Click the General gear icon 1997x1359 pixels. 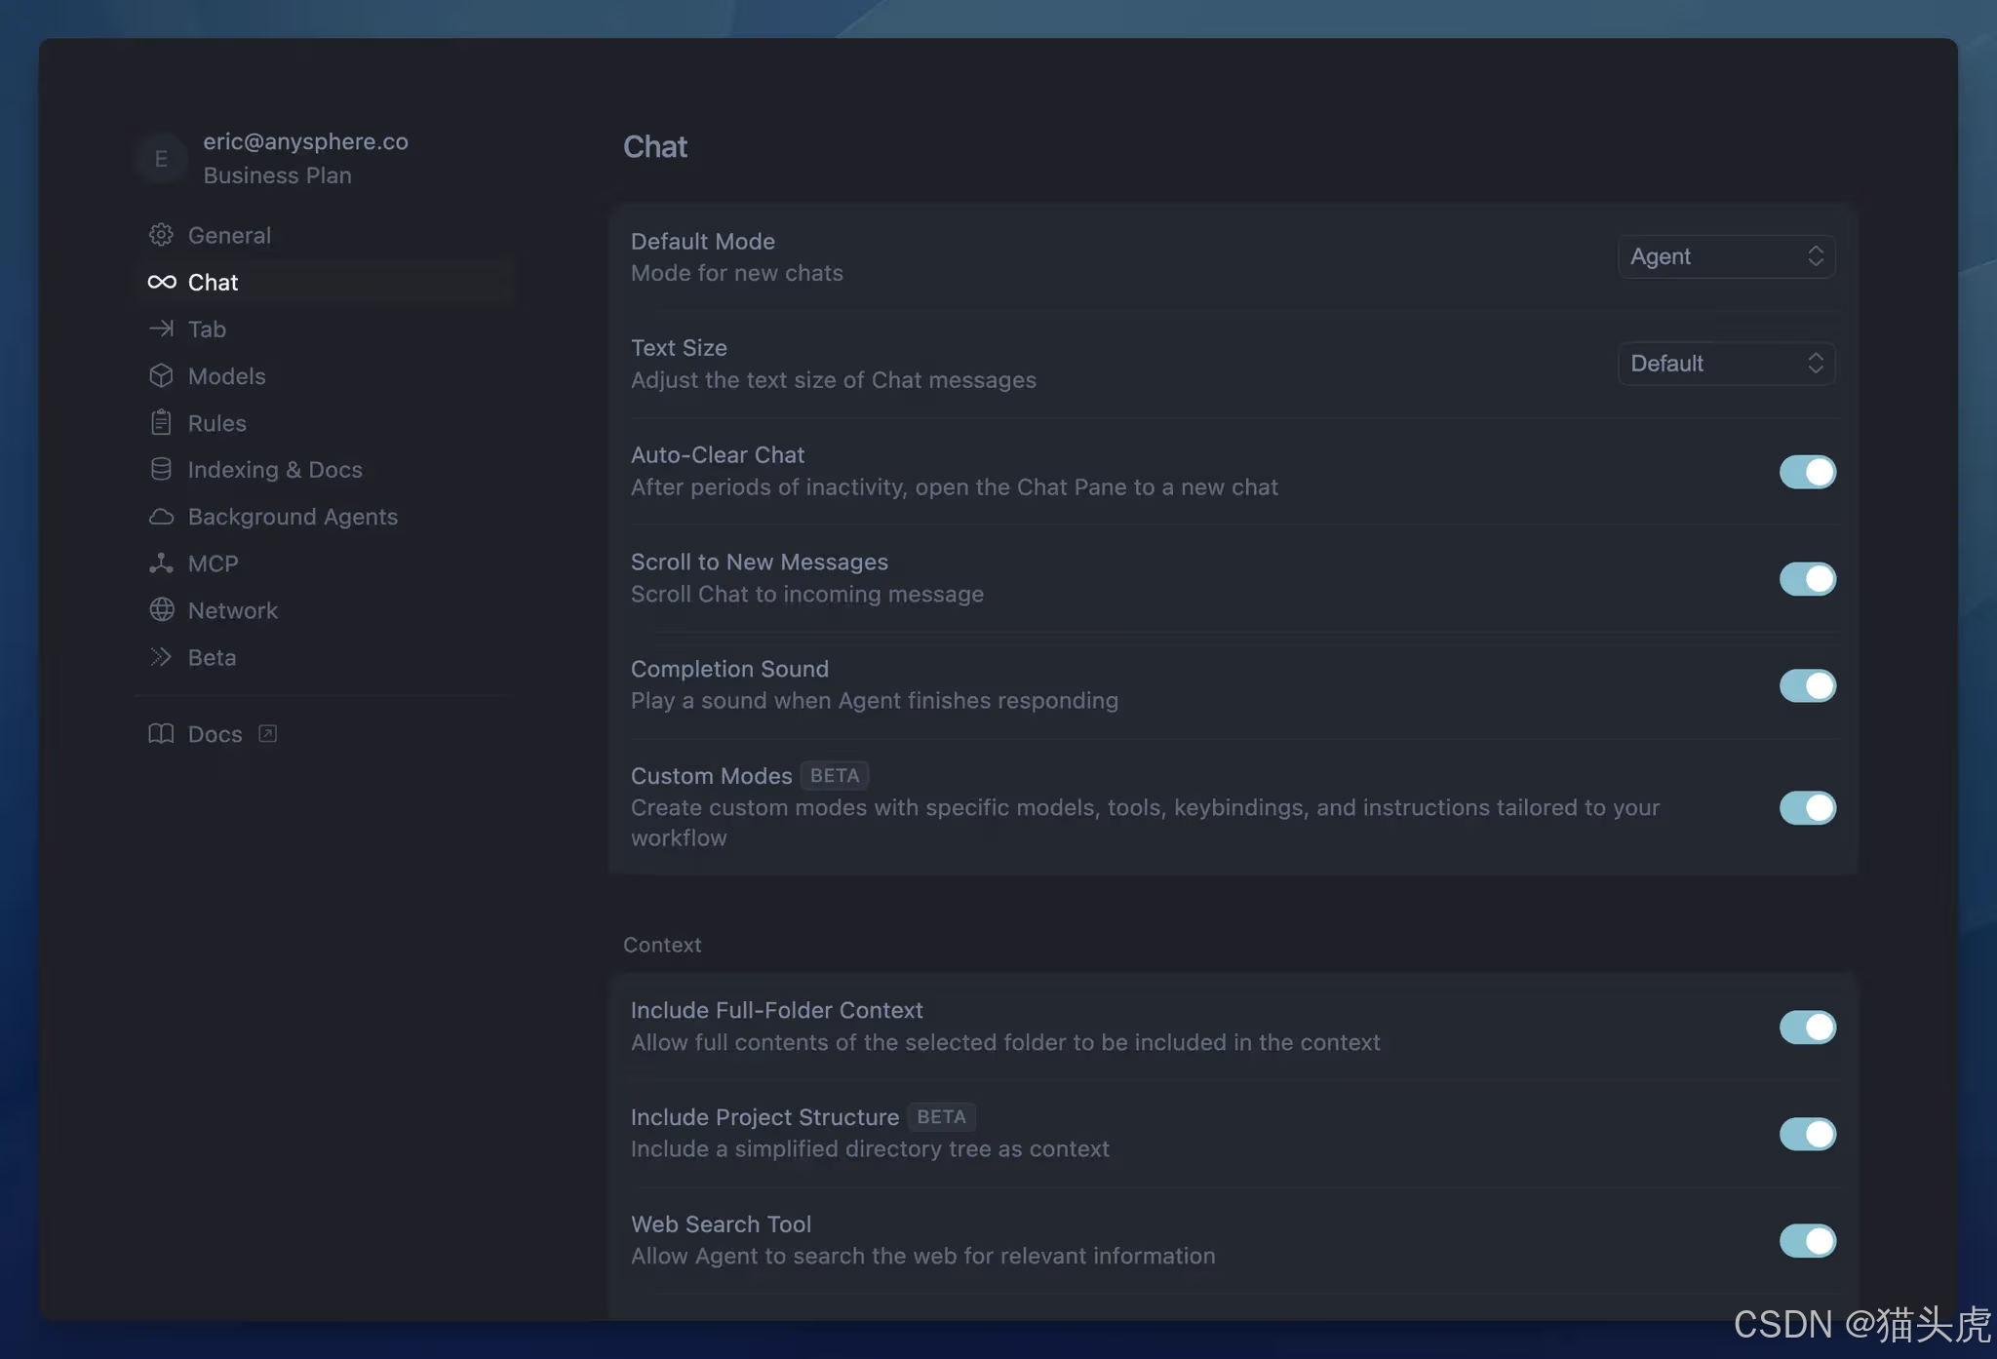pyautogui.click(x=161, y=235)
